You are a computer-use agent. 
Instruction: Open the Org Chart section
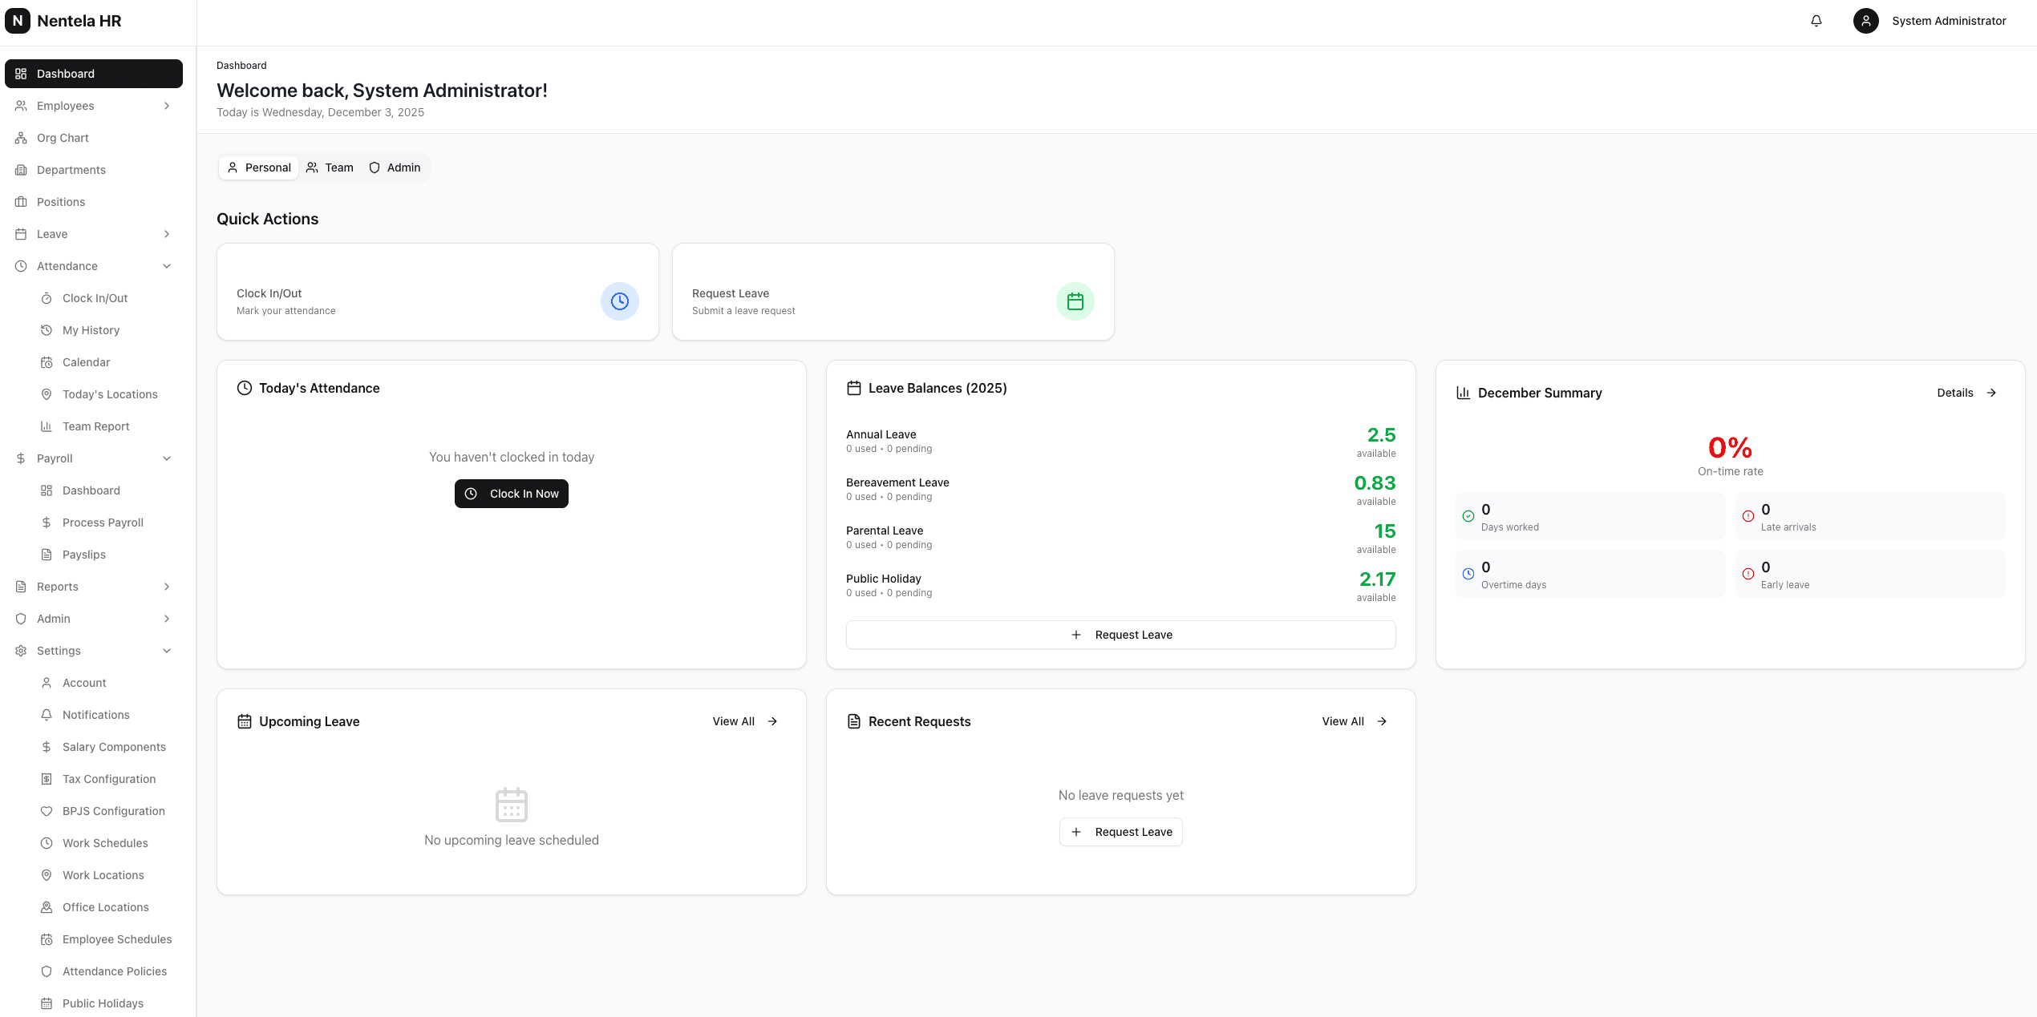point(63,137)
